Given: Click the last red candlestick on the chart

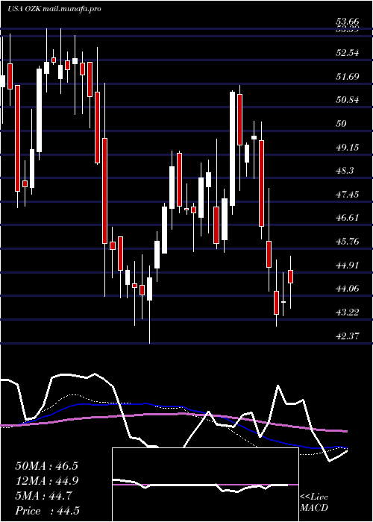Looking at the screenshot, I should click(290, 277).
